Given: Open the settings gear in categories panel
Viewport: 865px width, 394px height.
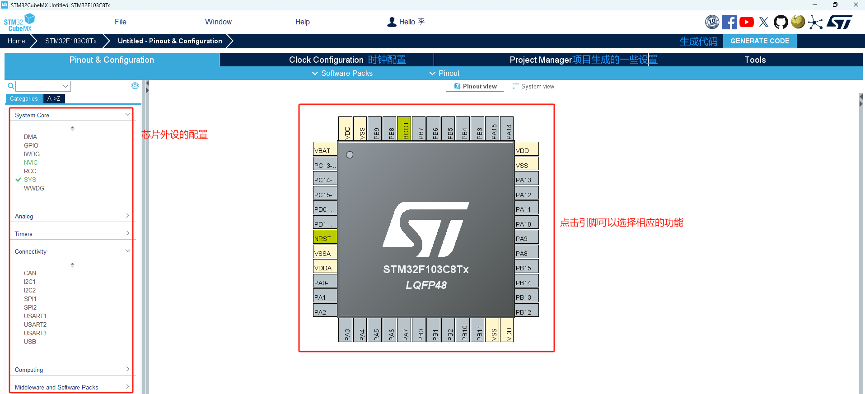Looking at the screenshot, I should point(135,86).
